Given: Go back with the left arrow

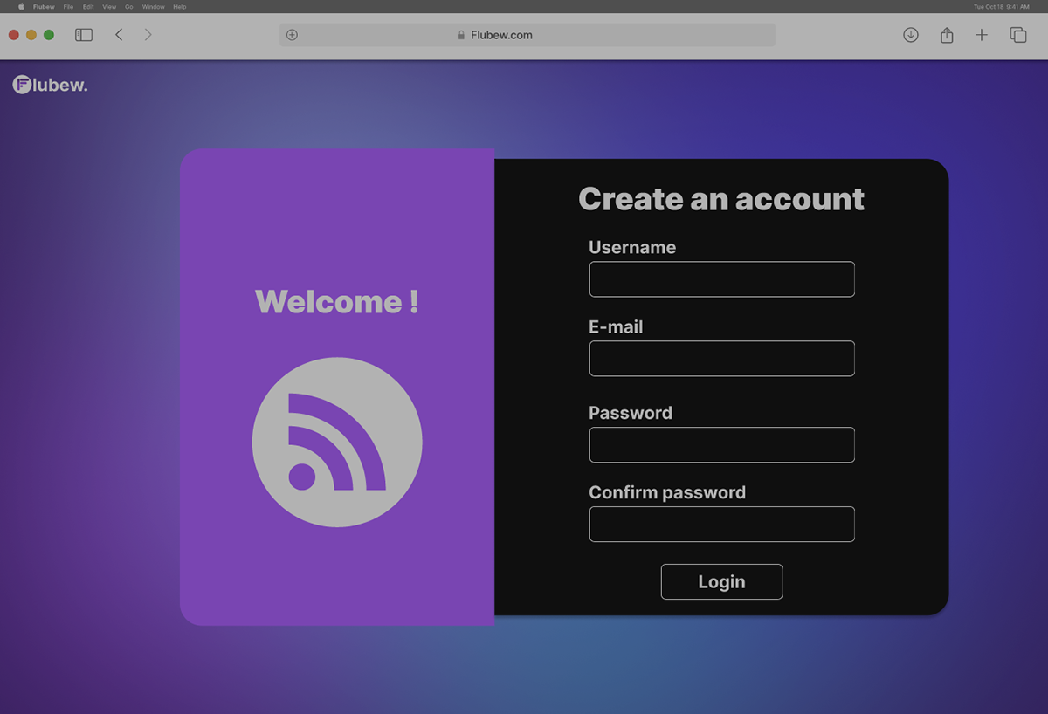Looking at the screenshot, I should tap(119, 35).
